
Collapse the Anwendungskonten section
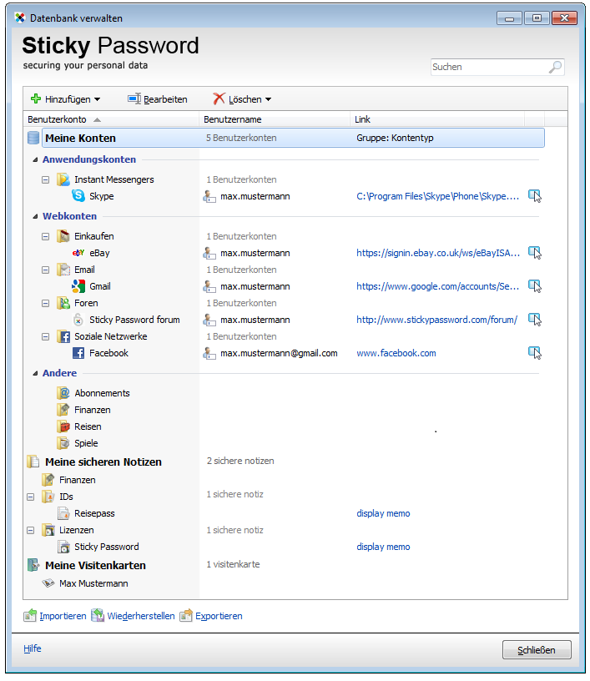pyautogui.click(x=35, y=159)
